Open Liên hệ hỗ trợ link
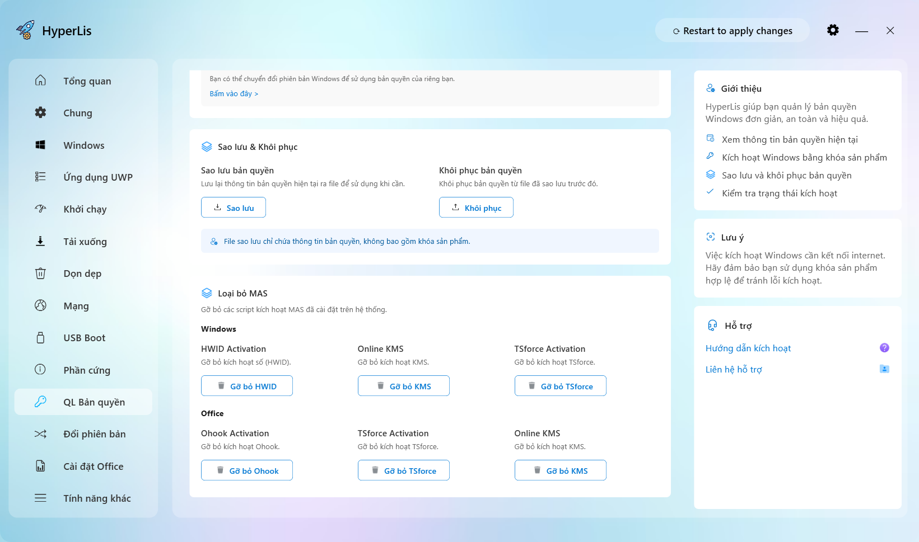 pos(734,369)
